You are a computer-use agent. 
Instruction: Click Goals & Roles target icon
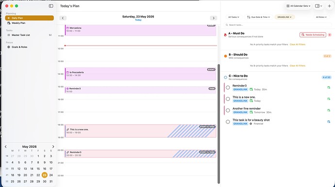9,47
